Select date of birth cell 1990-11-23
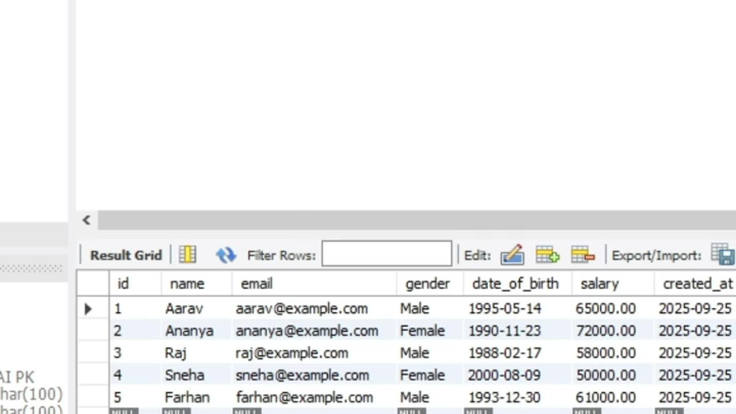This screenshot has height=414, width=736. [x=517, y=331]
